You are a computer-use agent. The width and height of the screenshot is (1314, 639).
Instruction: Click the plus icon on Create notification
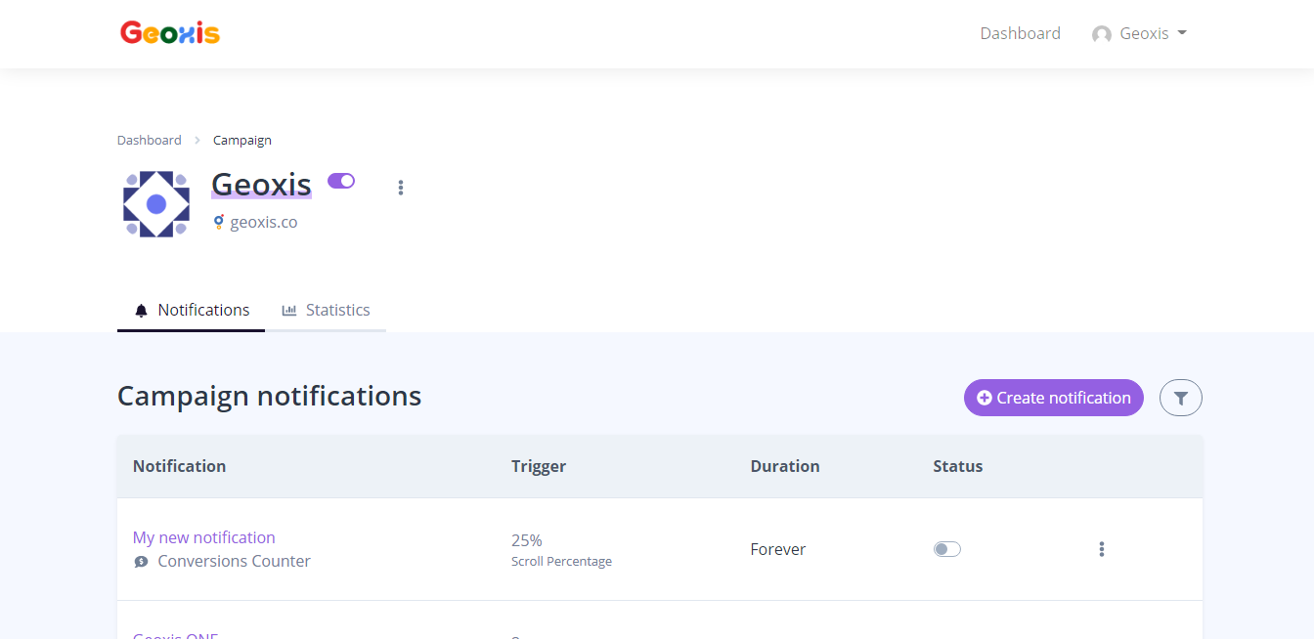985,398
